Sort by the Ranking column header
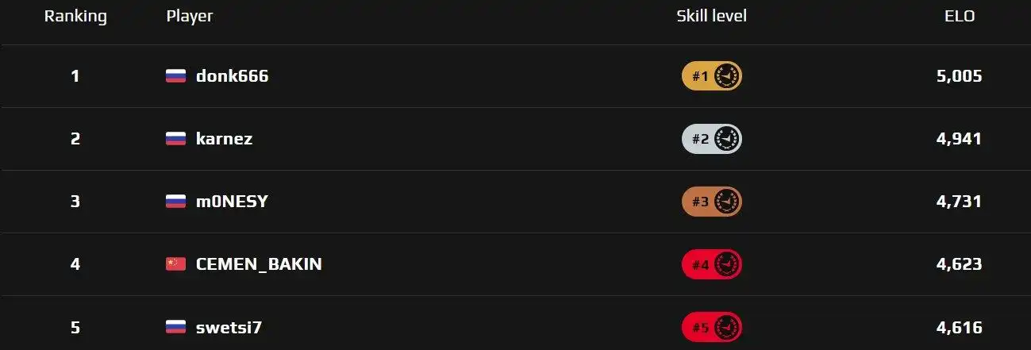The width and height of the screenshot is (1031, 350). pyautogui.click(x=75, y=16)
